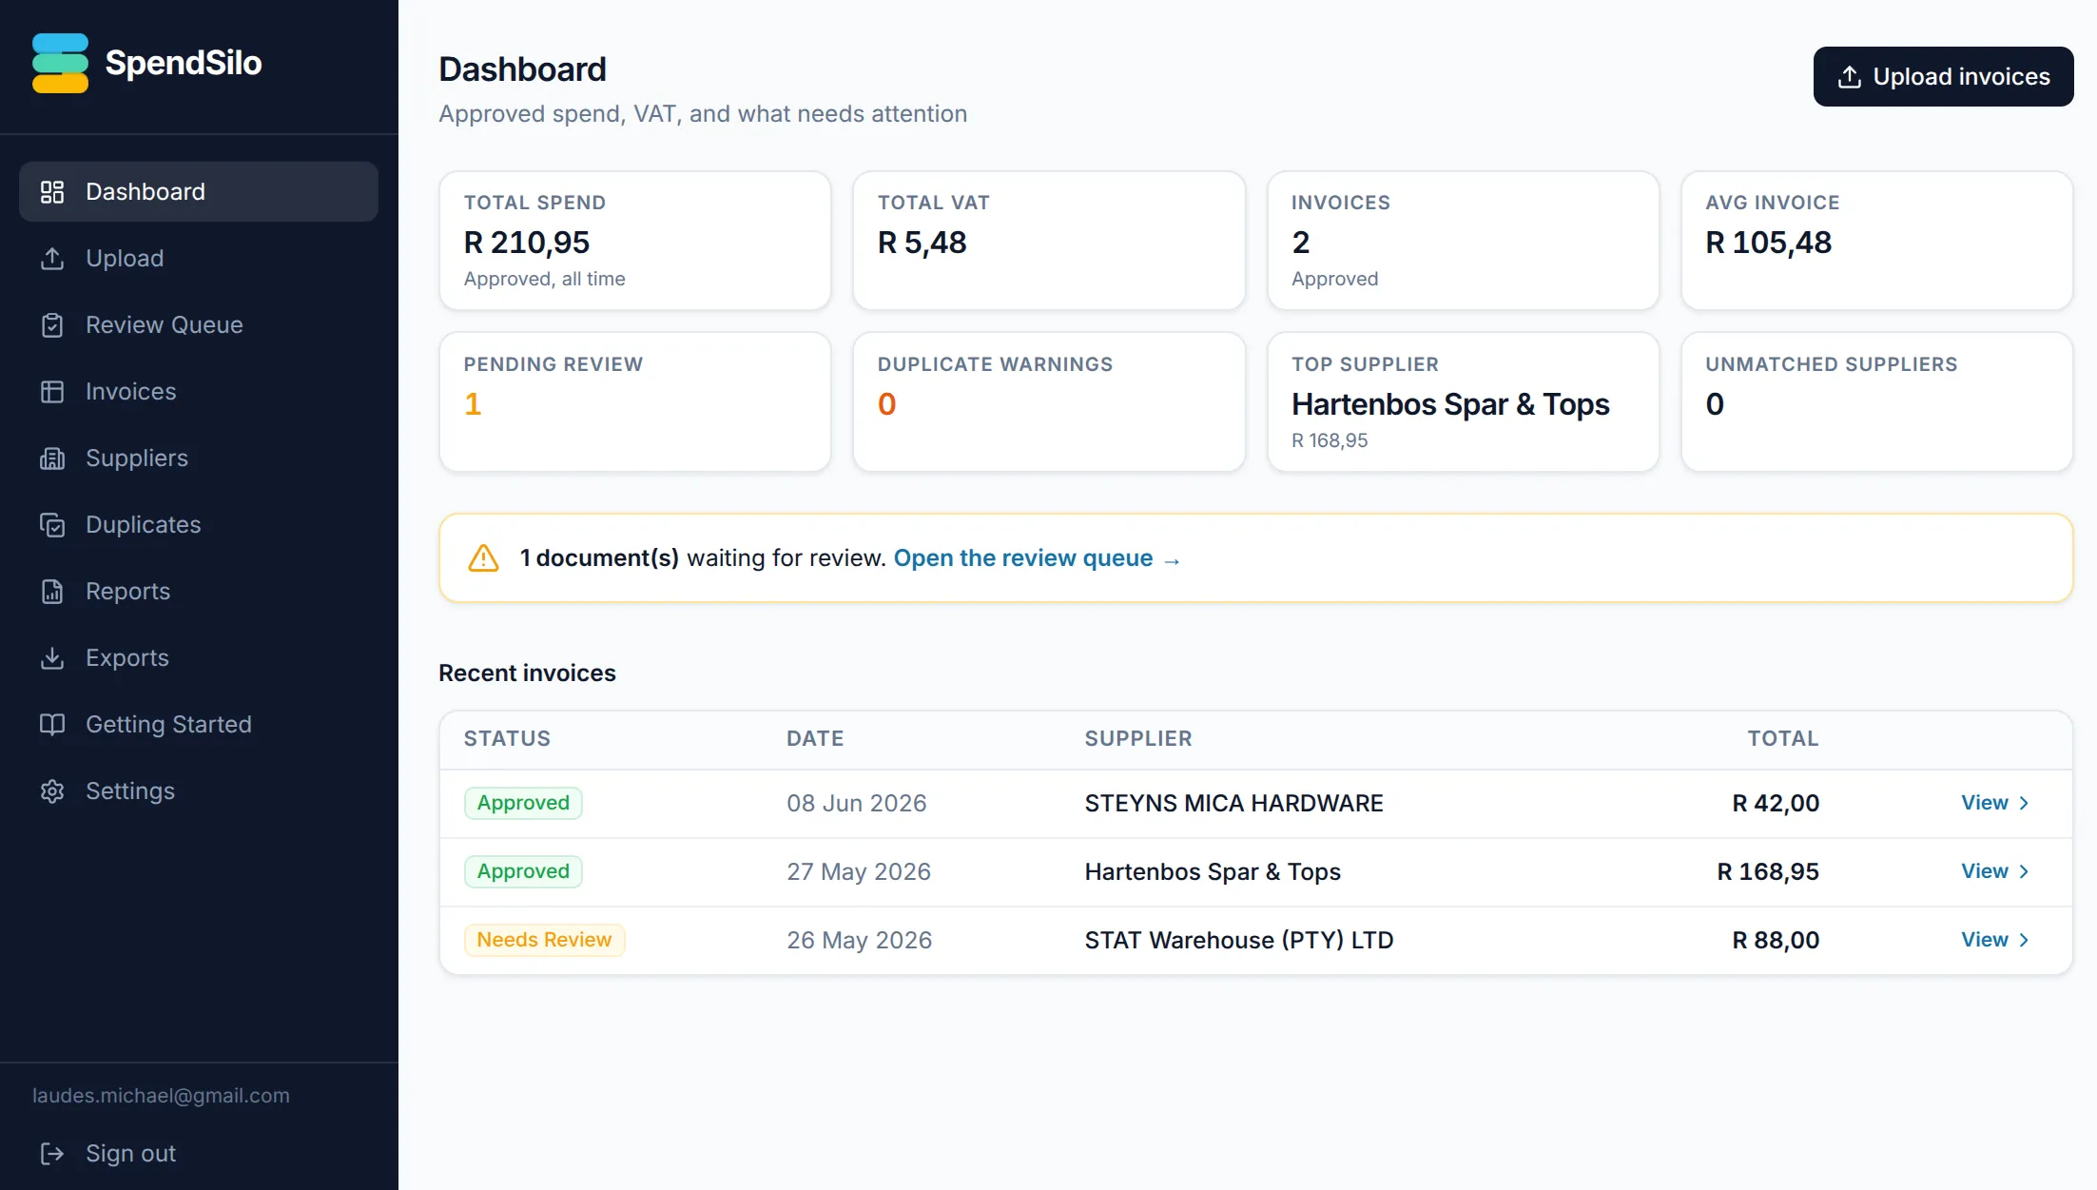Click the date 26 May 2026
The height and width of the screenshot is (1190, 2097).
pos(859,940)
